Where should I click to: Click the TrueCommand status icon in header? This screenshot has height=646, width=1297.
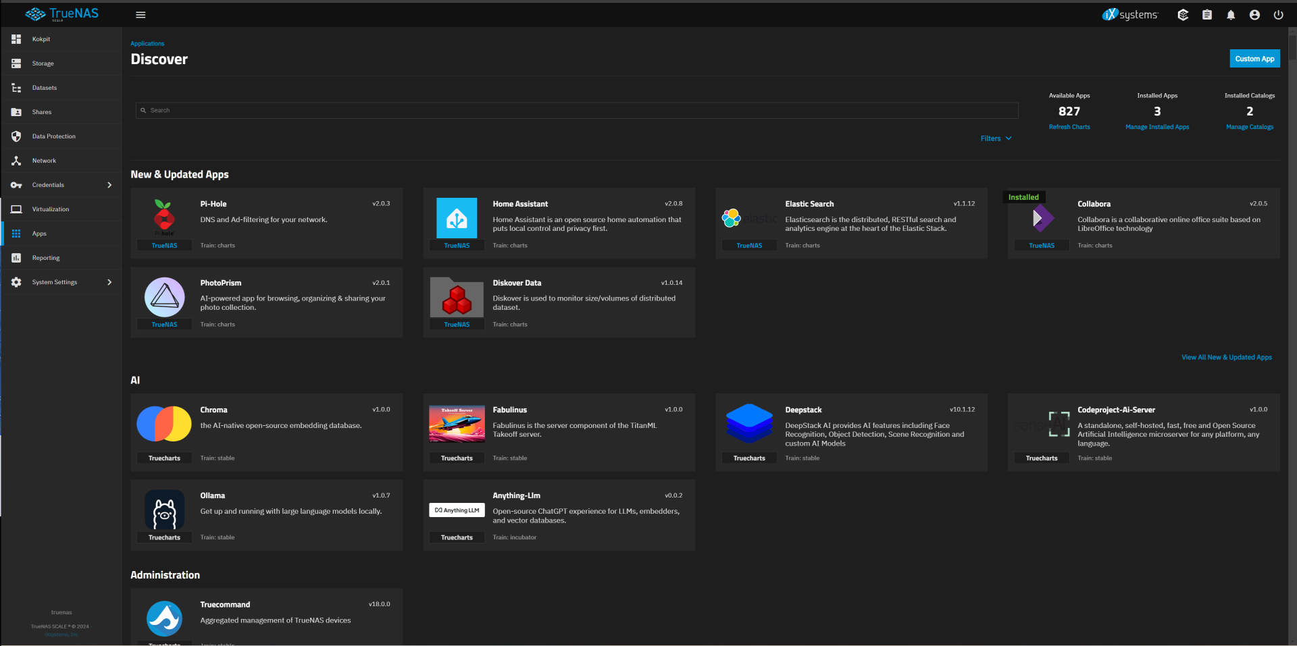(x=1183, y=15)
